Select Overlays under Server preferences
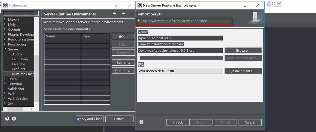Image resolution: width=316 pixels, height=132 pixels. pos(19,64)
